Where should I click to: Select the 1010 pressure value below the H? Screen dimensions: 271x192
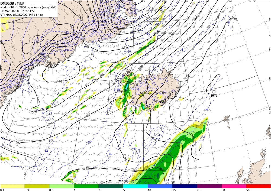(214, 96)
